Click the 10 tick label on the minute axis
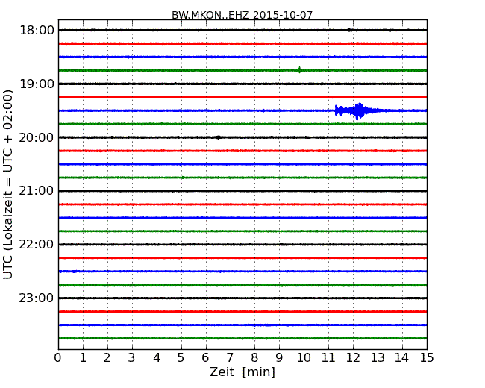Viewport: 485px width, 388px height. 304,358
